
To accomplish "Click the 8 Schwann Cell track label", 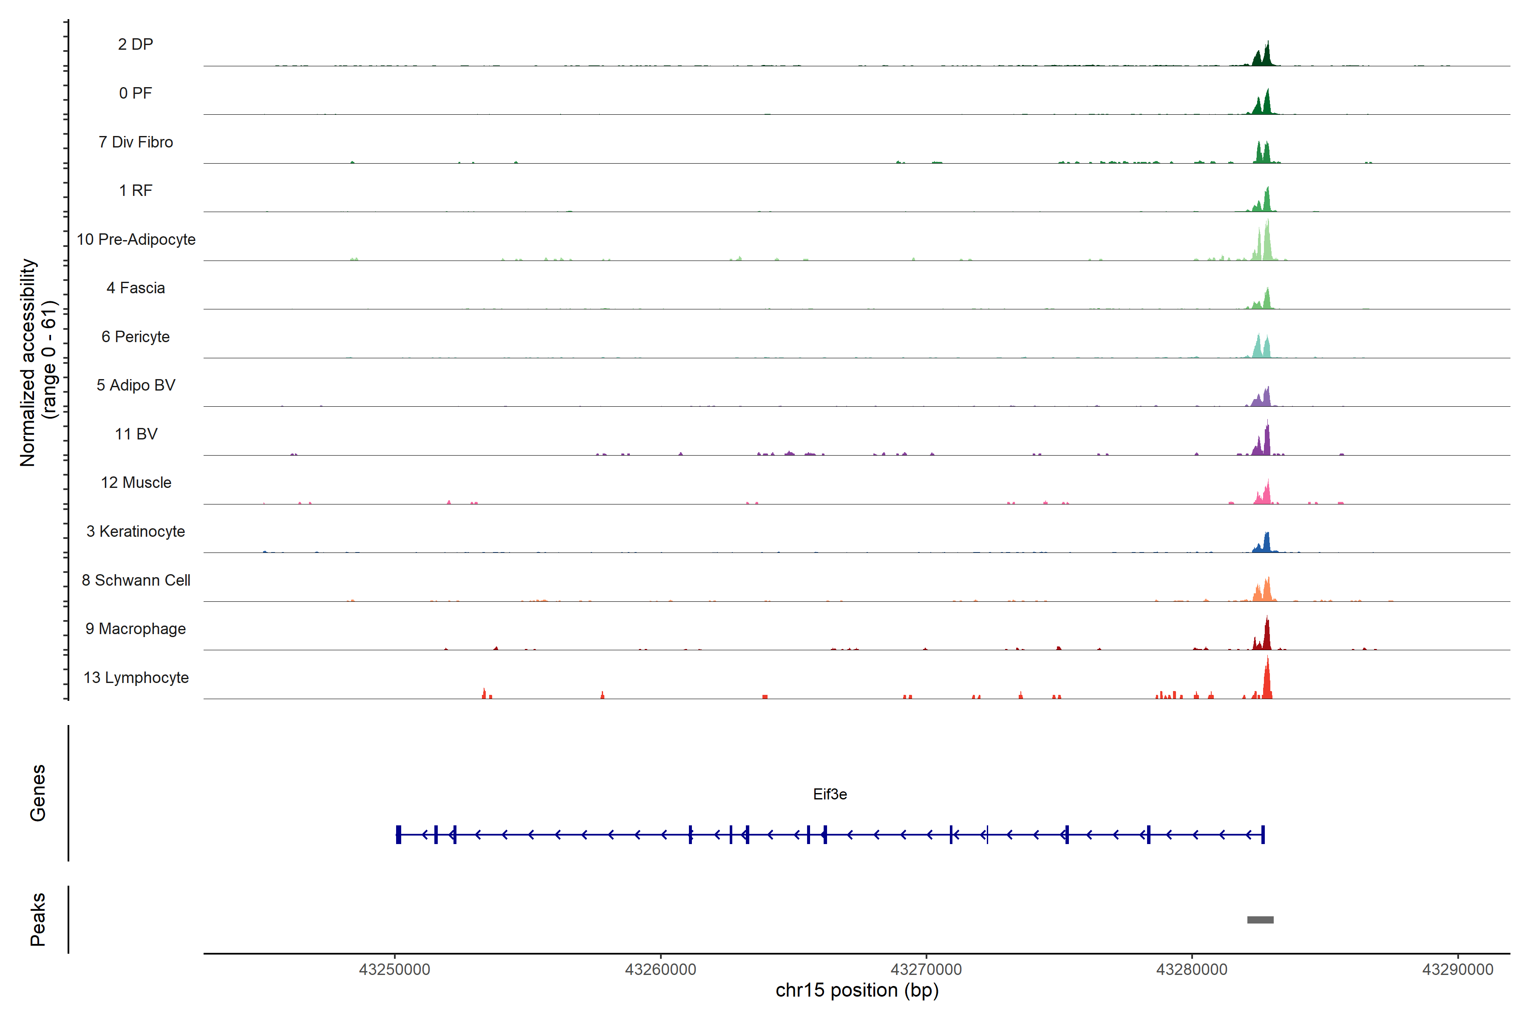I will (x=136, y=580).
